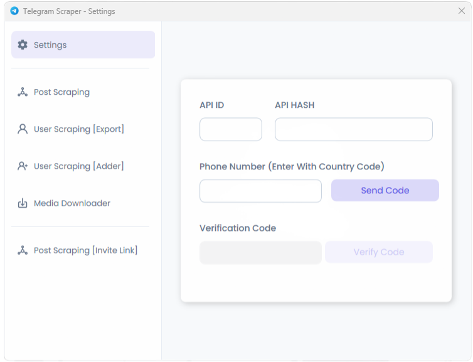This screenshot has width=473, height=362.
Task: Click the Post Scraping Invite Link icon
Action: coord(23,250)
